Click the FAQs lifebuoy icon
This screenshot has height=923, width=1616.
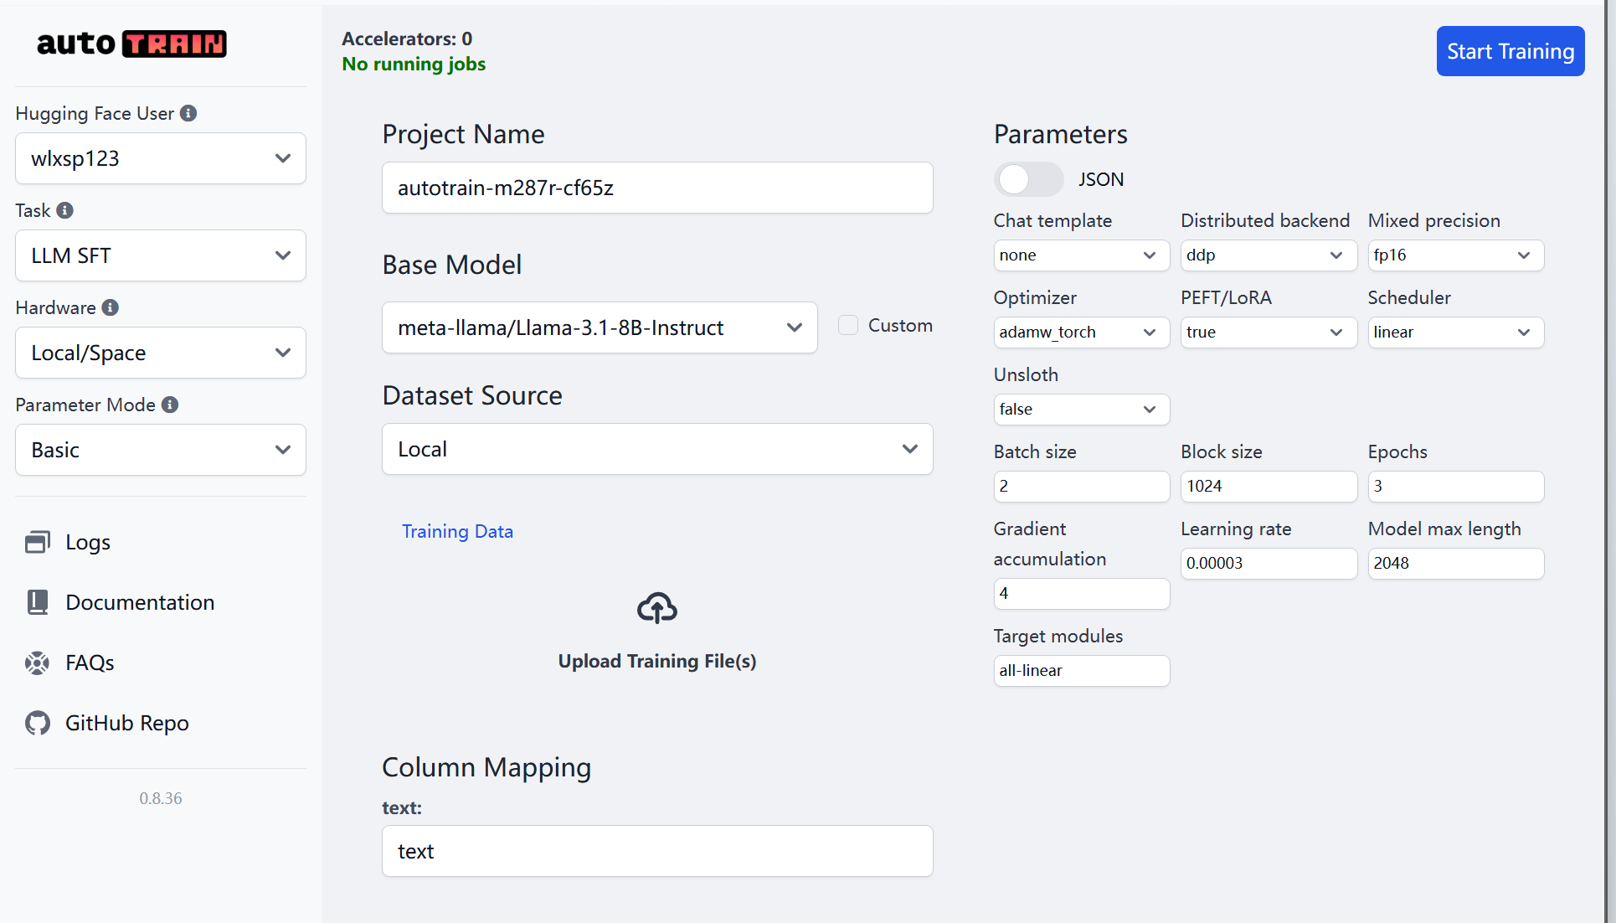point(37,663)
